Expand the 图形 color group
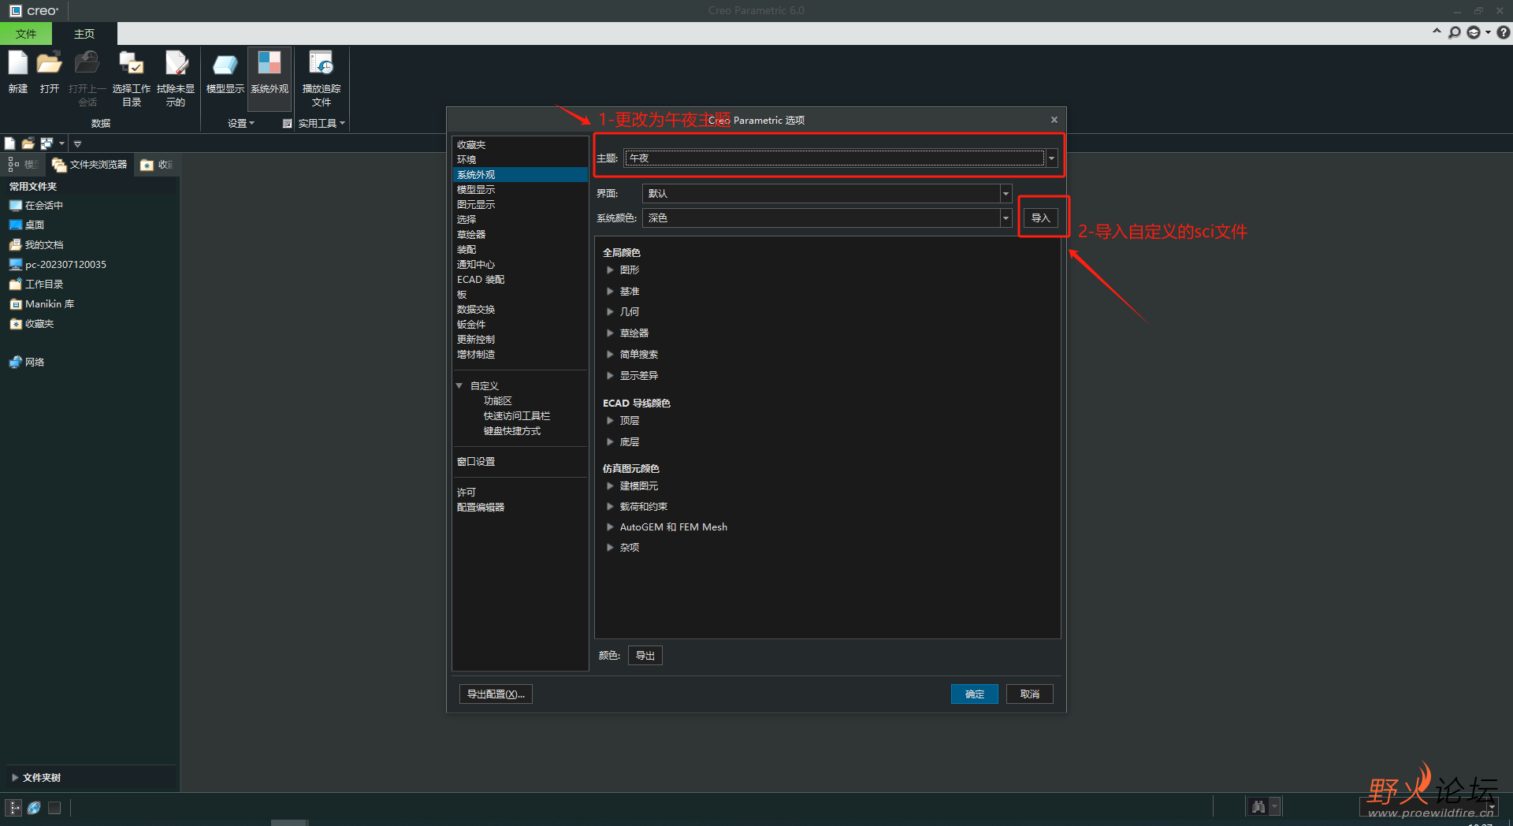1513x826 pixels. [610, 270]
